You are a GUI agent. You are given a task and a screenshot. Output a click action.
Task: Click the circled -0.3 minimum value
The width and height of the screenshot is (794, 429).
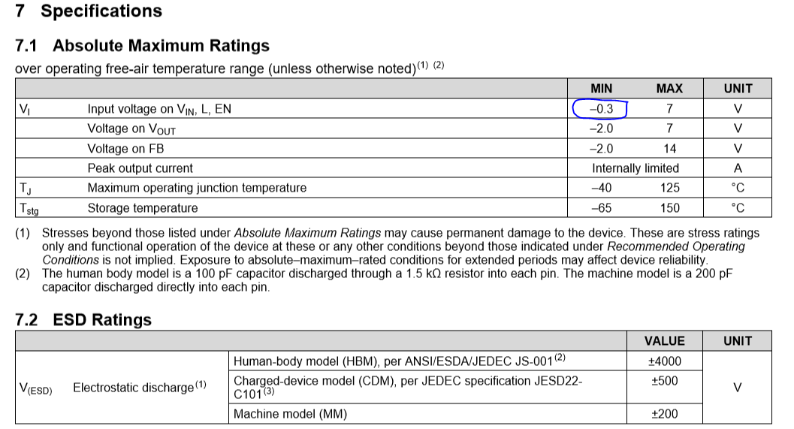coord(601,109)
